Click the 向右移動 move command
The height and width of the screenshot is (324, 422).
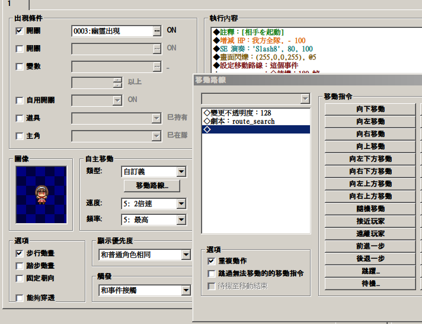(370, 134)
